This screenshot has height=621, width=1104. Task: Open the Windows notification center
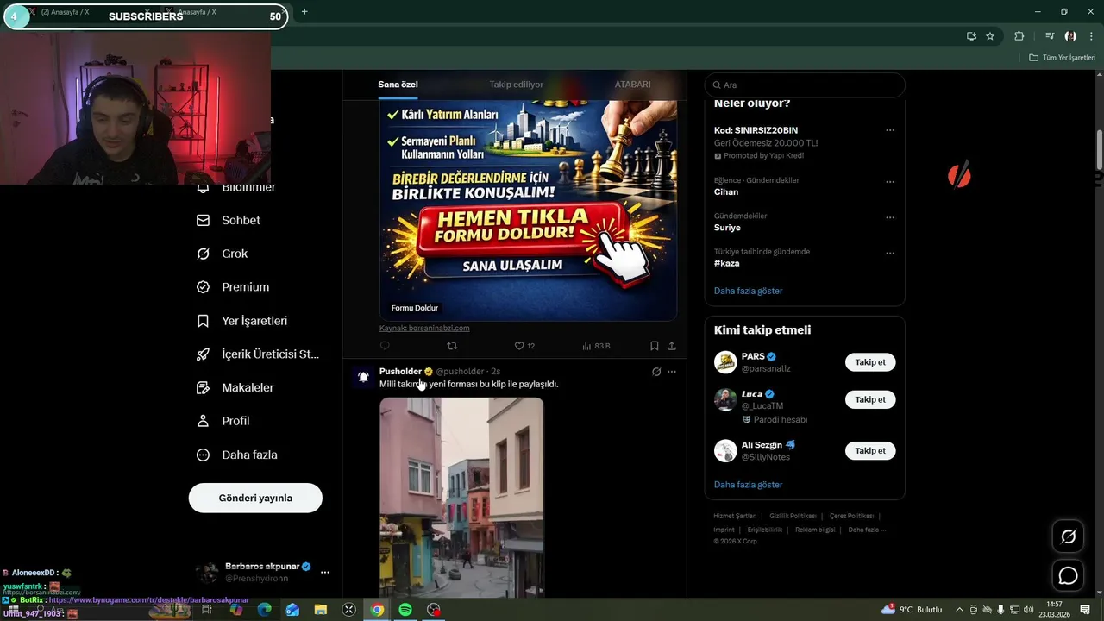pyautogui.click(x=1085, y=610)
